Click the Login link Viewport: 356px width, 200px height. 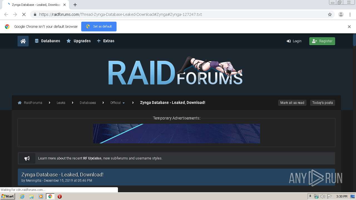[x=294, y=41]
